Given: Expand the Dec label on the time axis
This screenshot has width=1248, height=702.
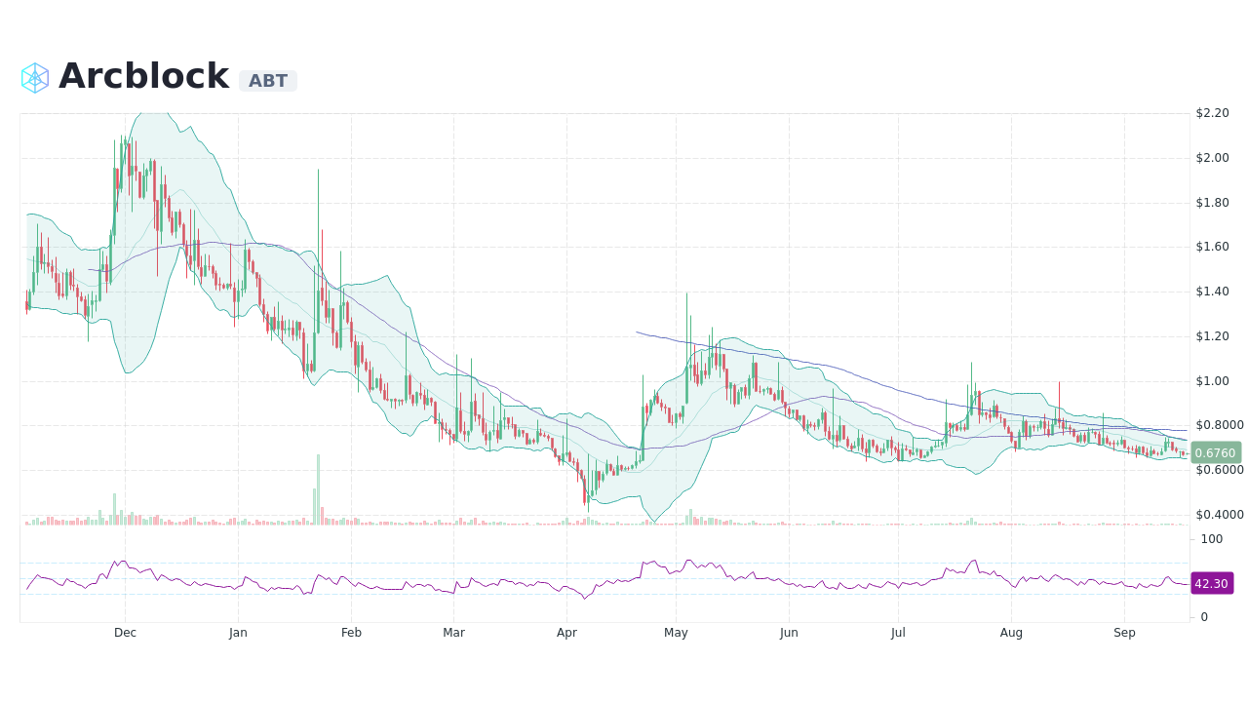Looking at the screenshot, I should pos(125,633).
